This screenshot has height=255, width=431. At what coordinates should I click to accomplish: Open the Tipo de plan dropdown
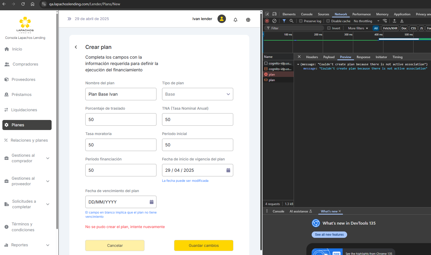point(197,94)
